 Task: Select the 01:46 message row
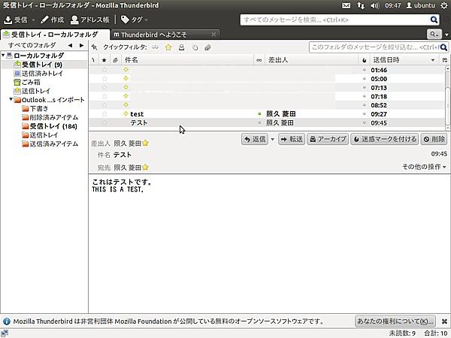(267, 70)
